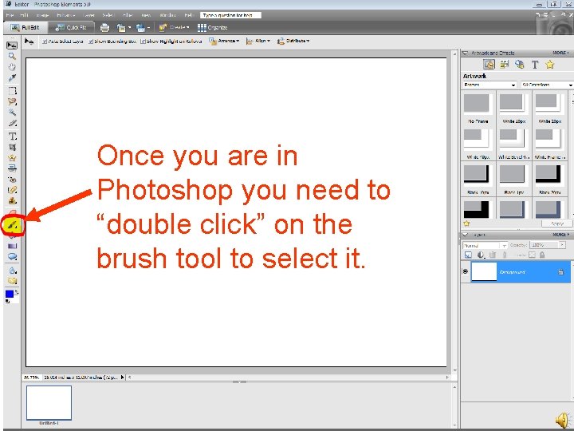The image size is (574, 431).
Task: Click Apply button in Artwork palette
Action: 556,223
